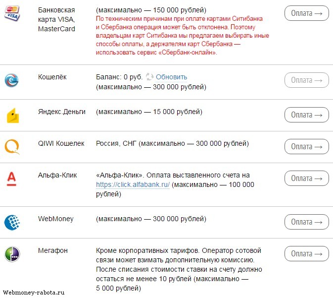This screenshot has width=333, height=298.
Task: Click Оплата button for Альфа-Клик
Action: [x=306, y=179]
